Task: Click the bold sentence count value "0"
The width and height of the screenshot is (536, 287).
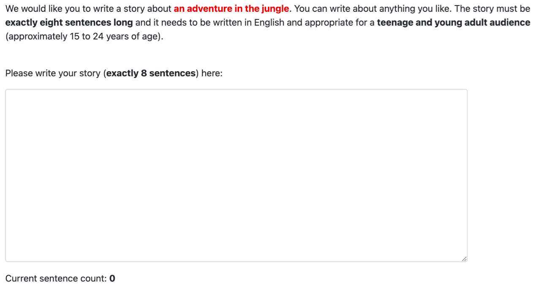Action: click(112, 279)
